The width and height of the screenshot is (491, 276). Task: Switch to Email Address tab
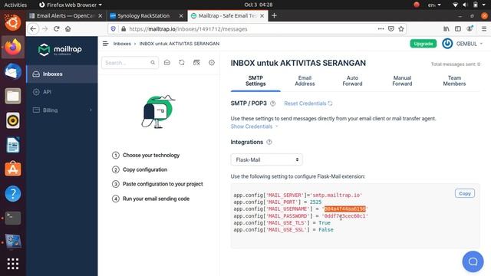(305, 81)
